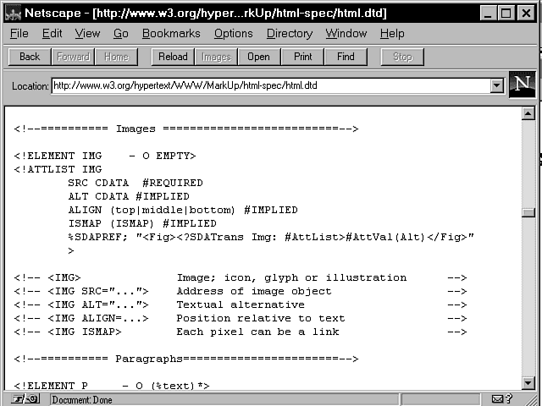Click the Open toolbar button
This screenshot has height=406, width=542.
coord(258,57)
